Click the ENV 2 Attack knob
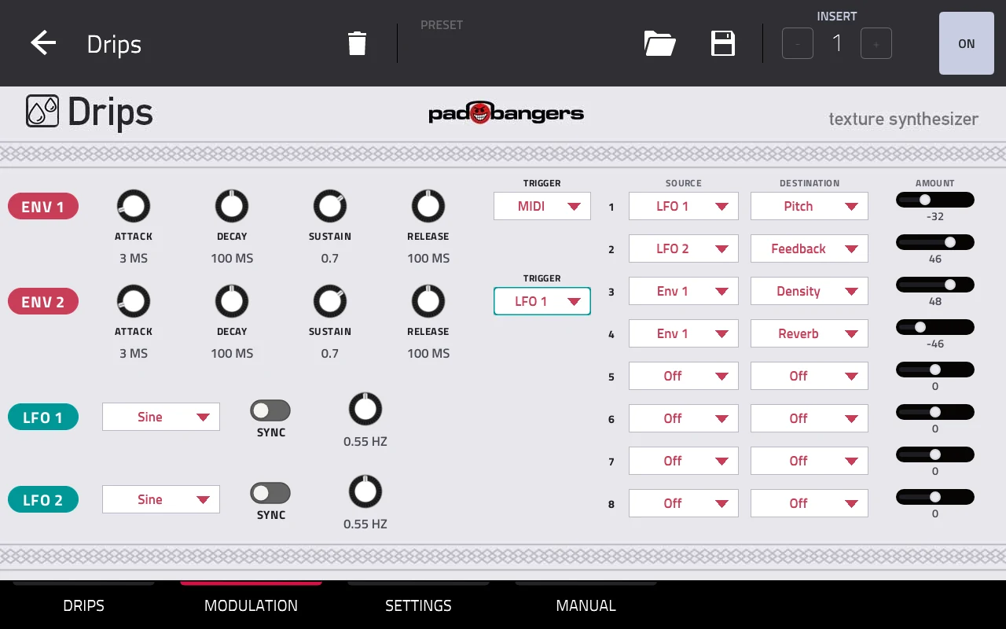The height and width of the screenshot is (629, 1006). pyautogui.click(x=134, y=302)
